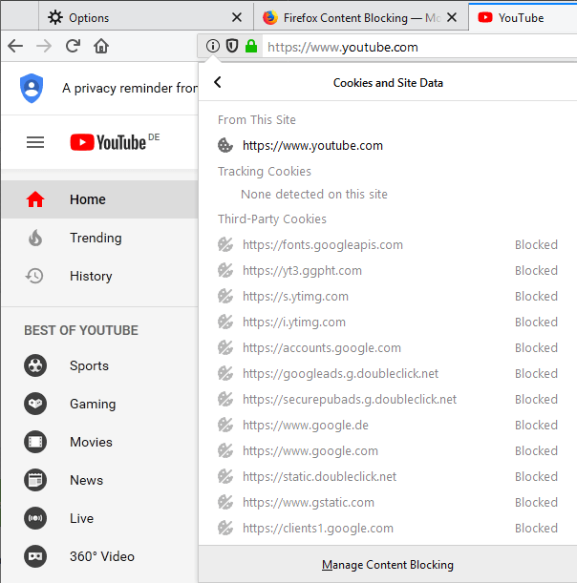Click the Google privacy shield icon
This screenshot has height=583, width=577.
(x=32, y=88)
